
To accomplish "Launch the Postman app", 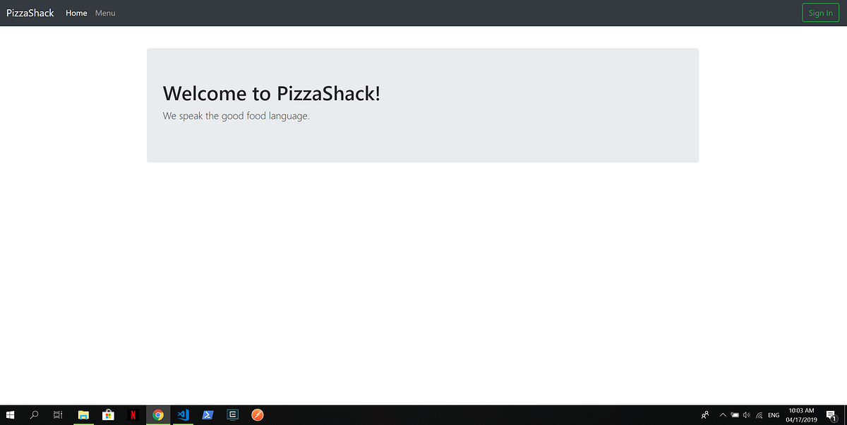I will coord(257,415).
